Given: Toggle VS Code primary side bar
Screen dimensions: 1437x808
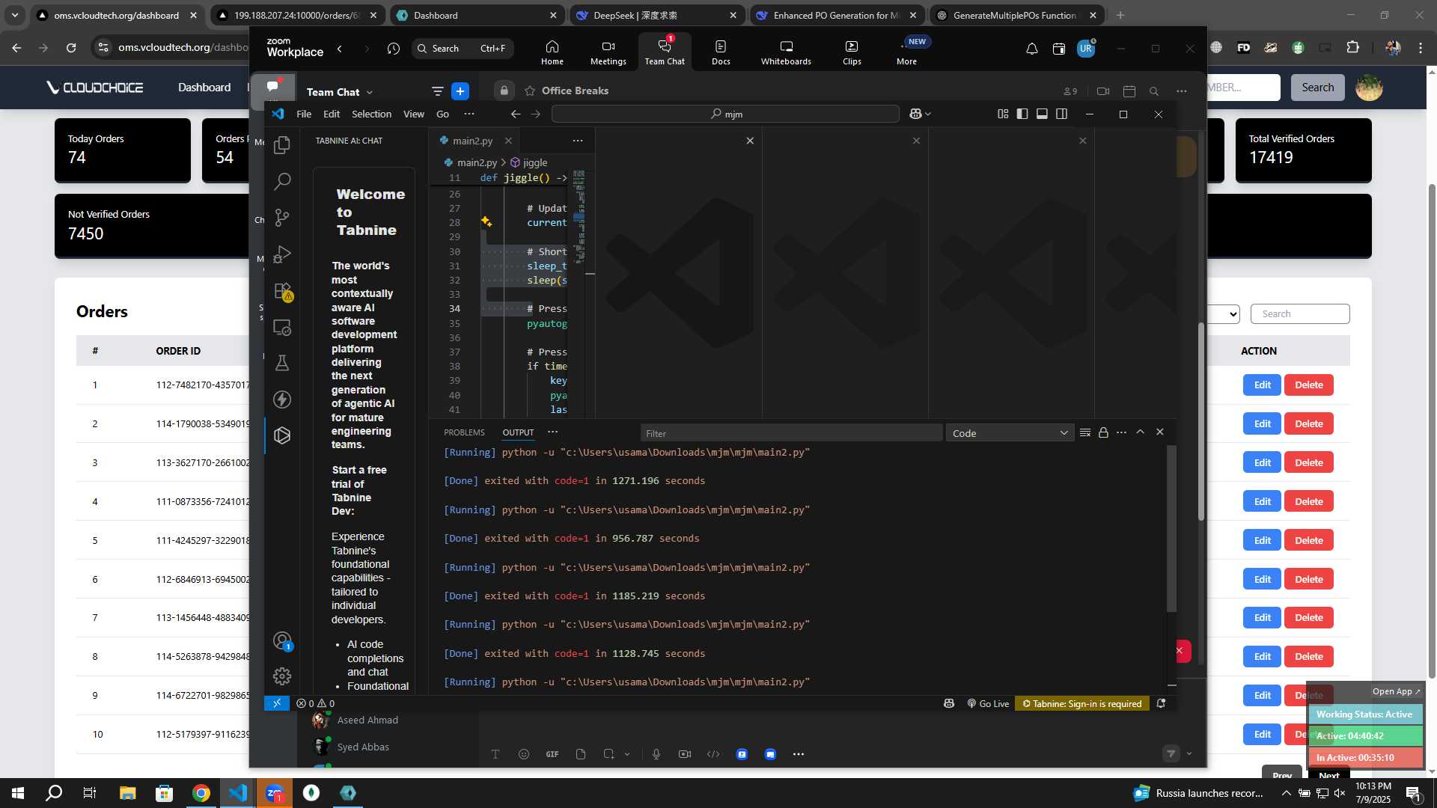Looking at the screenshot, I should point(1022,114).
